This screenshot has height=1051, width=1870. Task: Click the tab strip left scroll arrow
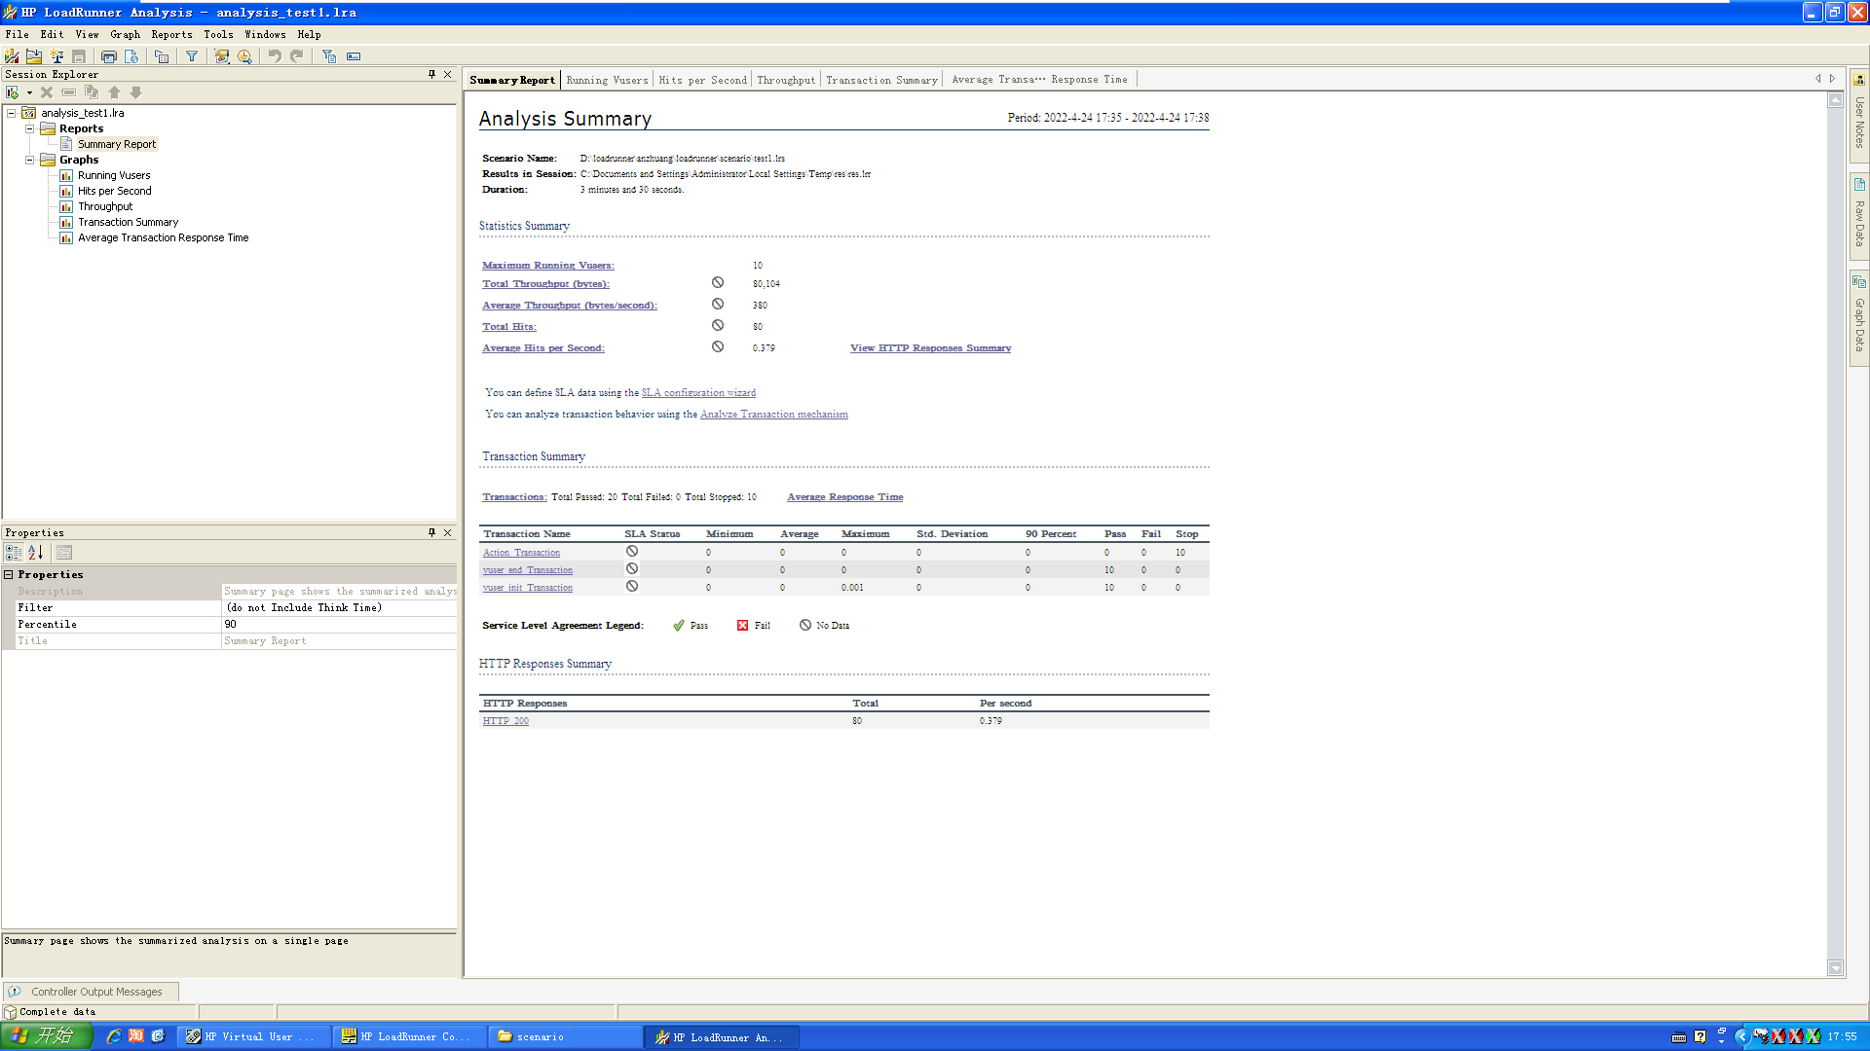point(1817,79)
